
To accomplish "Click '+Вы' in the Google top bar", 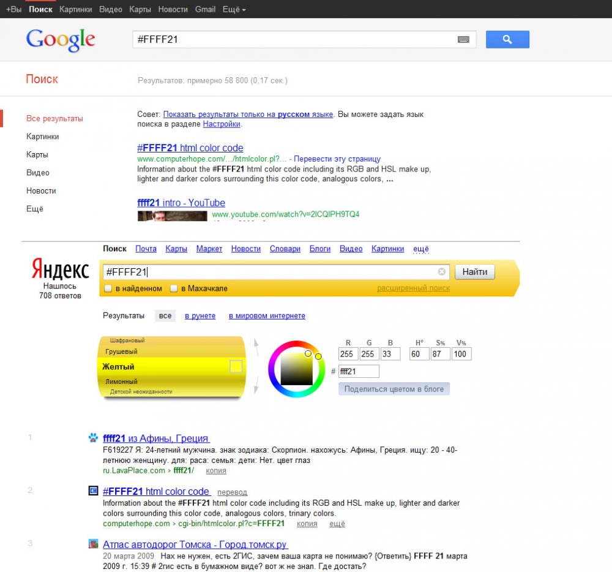I will [14, 9].
